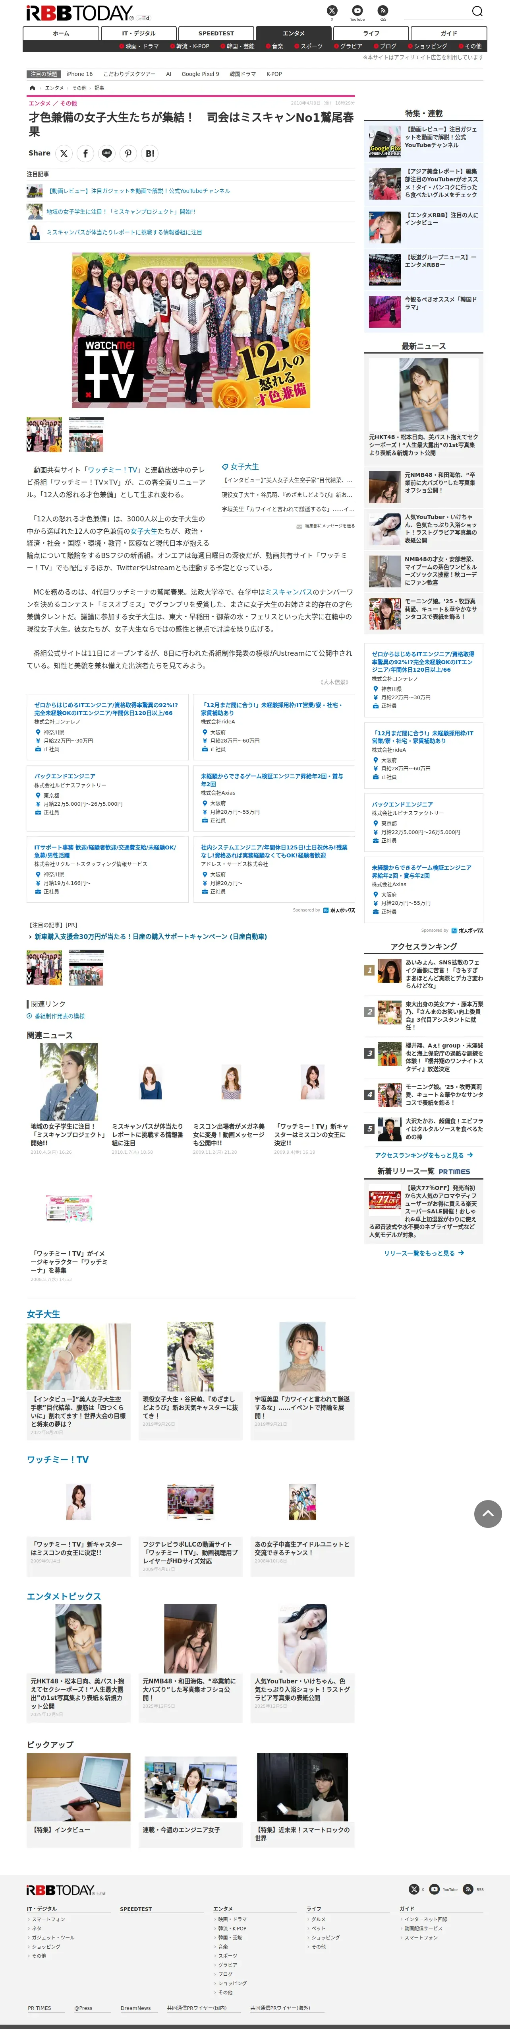Open フジテレビラボLLC article card
This screenshot has width=510, height=2029.
click(x=191, y=1522)
